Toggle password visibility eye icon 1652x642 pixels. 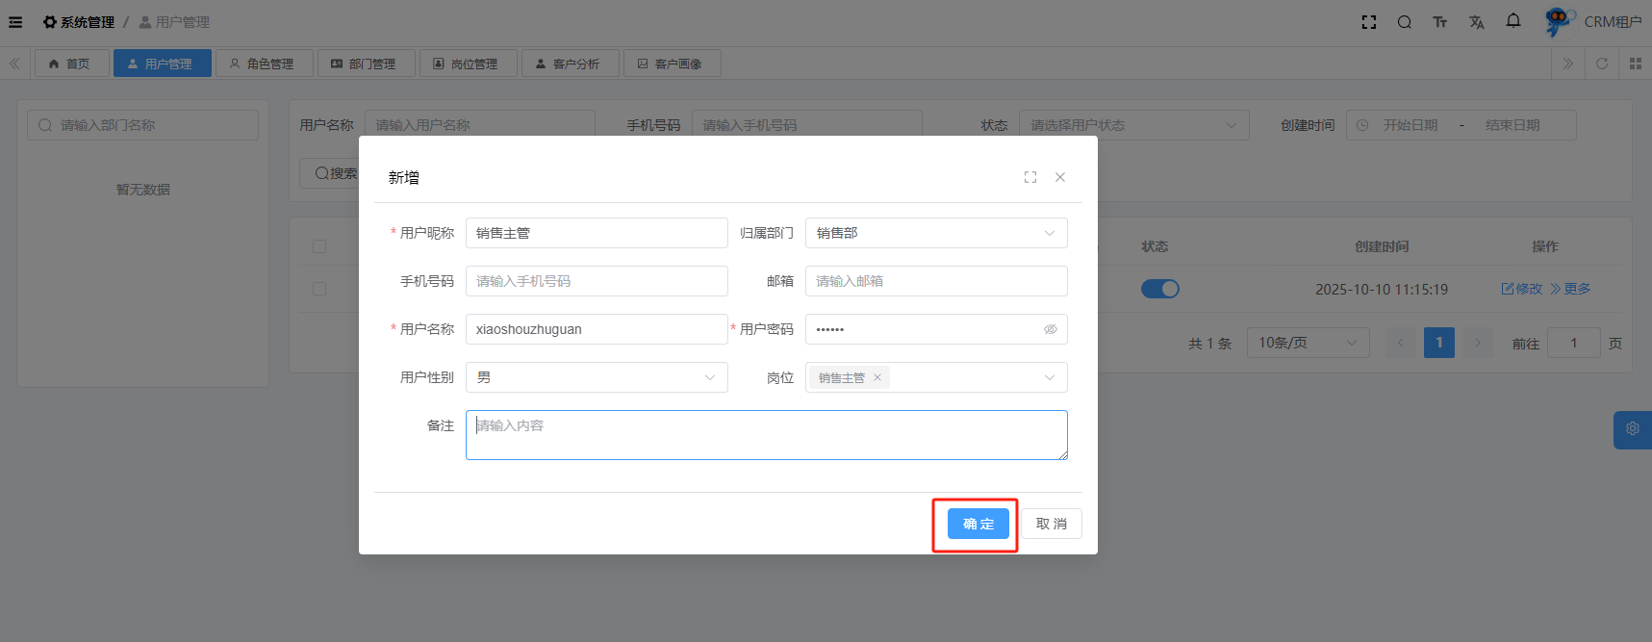pos(1051,329)
